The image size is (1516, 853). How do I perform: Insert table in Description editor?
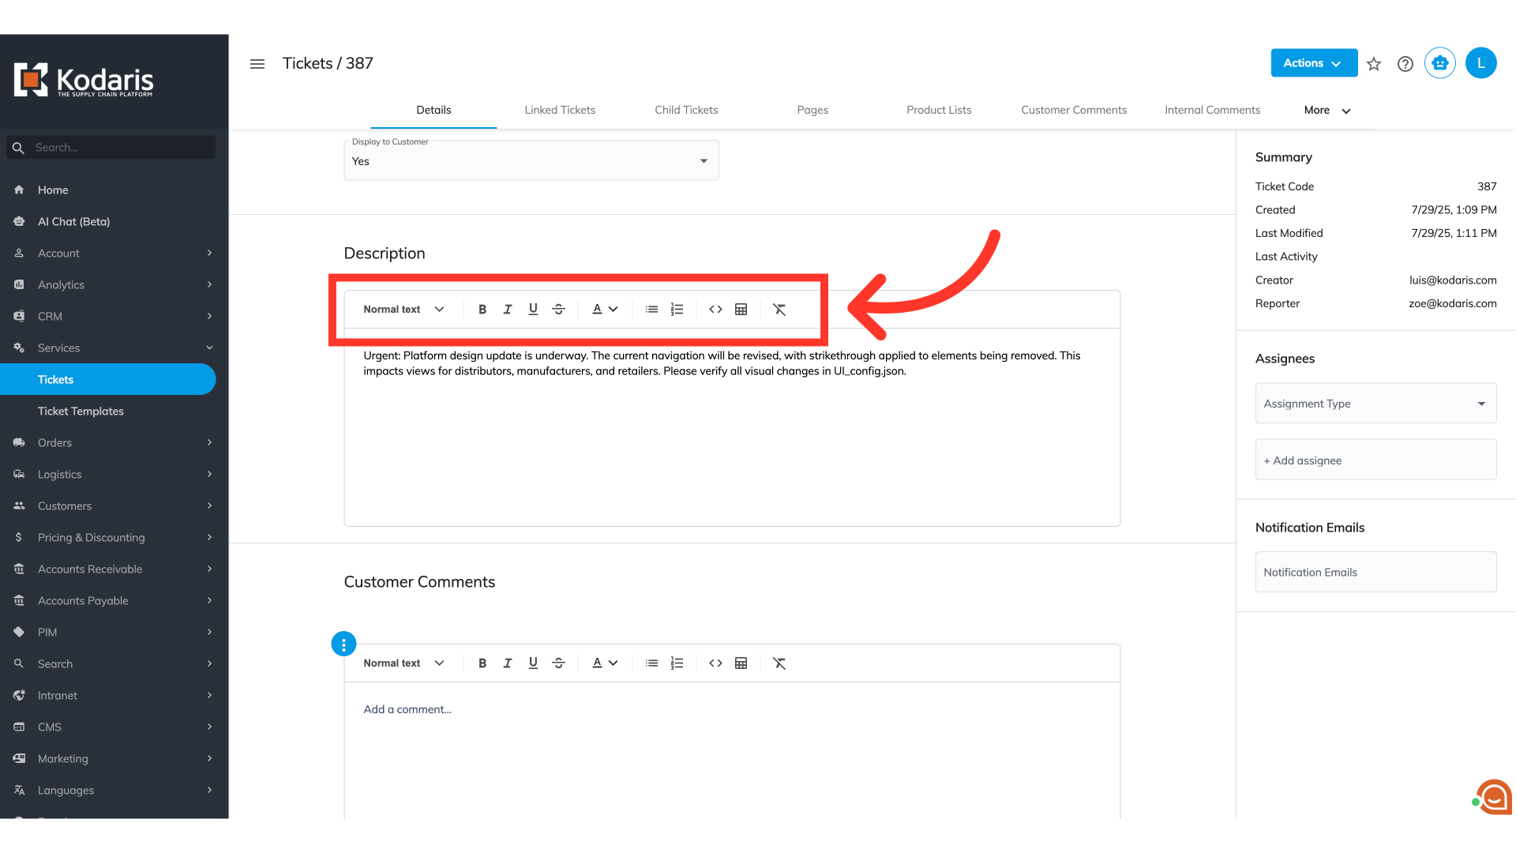(741, 310)
